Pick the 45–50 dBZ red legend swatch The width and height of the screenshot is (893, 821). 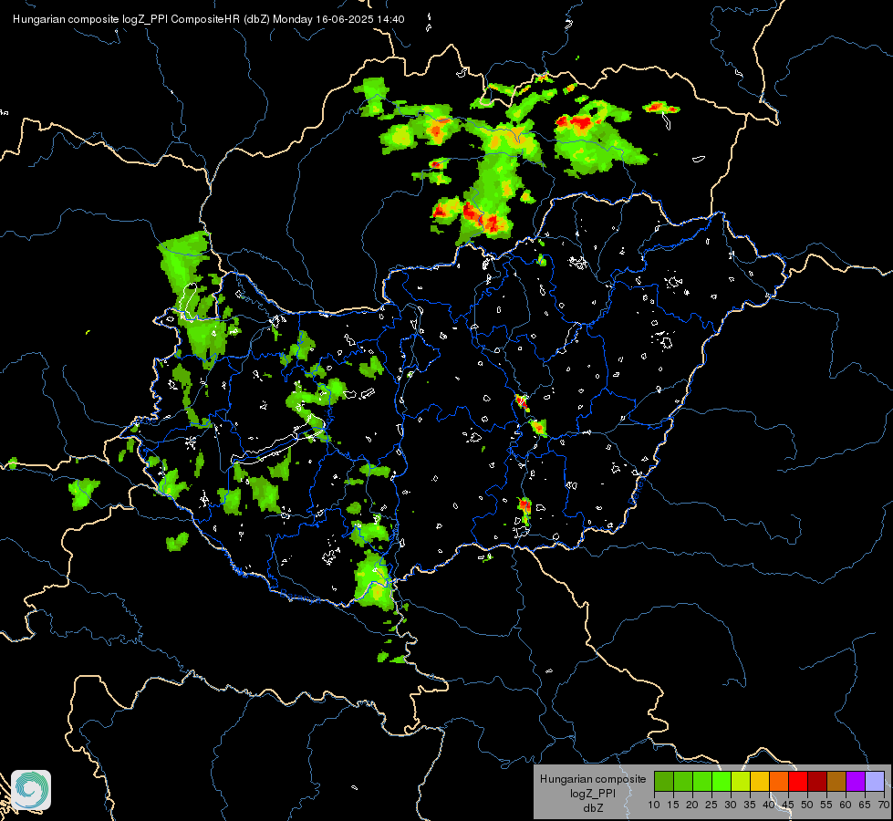pos(798,781)
